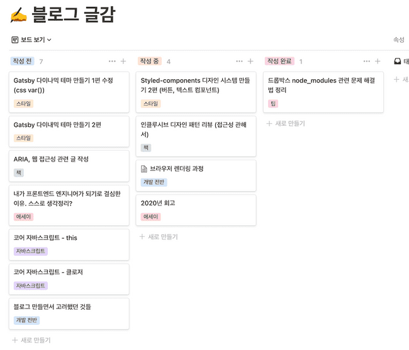The image size is (409, 350).
Task: Open card 브라우저 렌더링 과정
Action: (x=196, y=176)
